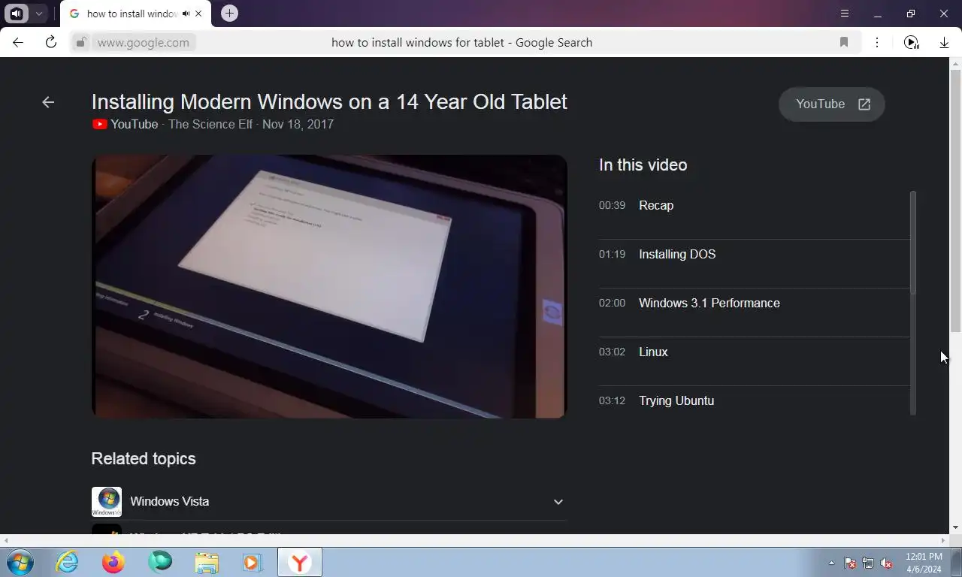Viewport: 962px width, 577px height.
Task: Click the taskbar clock showing 12:01 PM
Action: click(x=924, y=563)
